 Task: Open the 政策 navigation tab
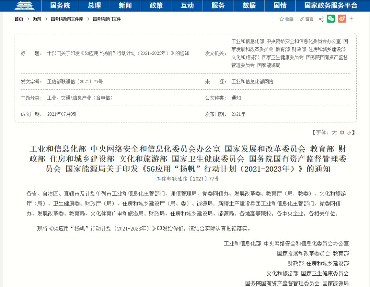coord(156,5)
